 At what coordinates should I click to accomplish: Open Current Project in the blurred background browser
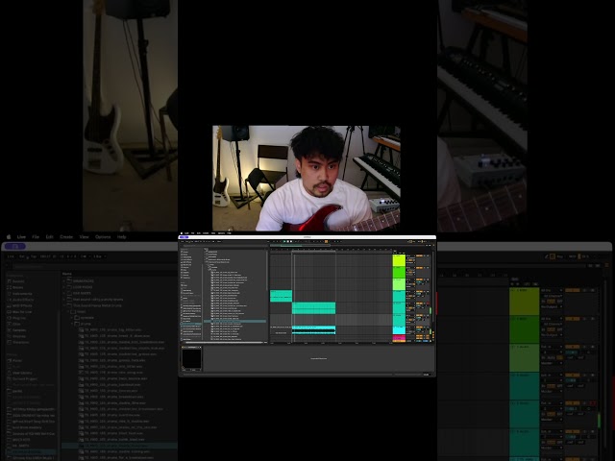pos(22,378)
